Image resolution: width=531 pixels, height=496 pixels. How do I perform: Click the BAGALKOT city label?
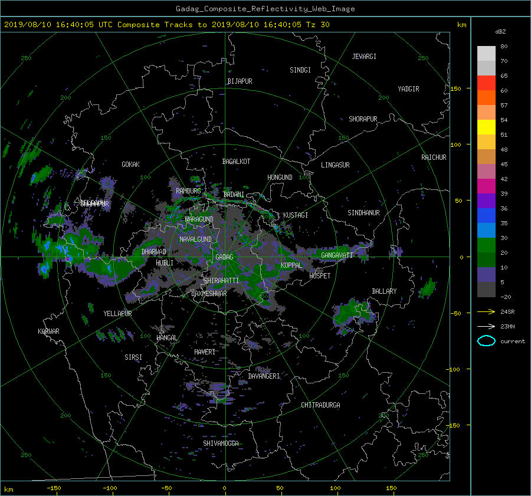coord(236,162)
